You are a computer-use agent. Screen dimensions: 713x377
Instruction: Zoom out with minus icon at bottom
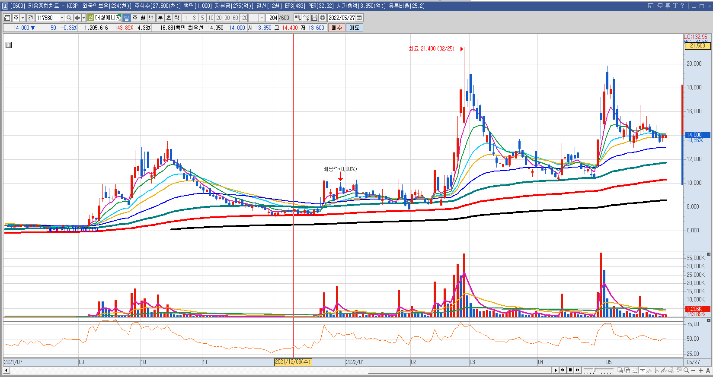coord(693,371)
